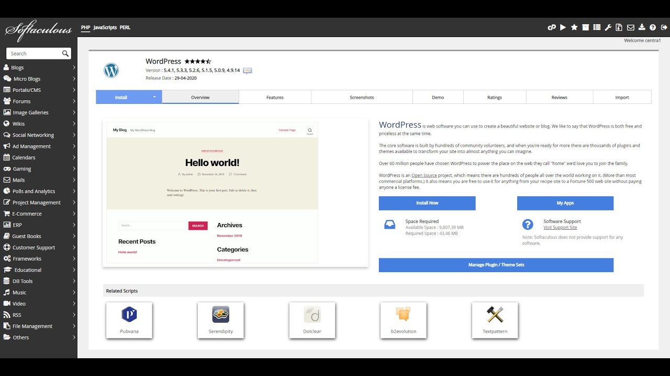
Task: Click the RSS feed icon
Action: pos(6,314)
